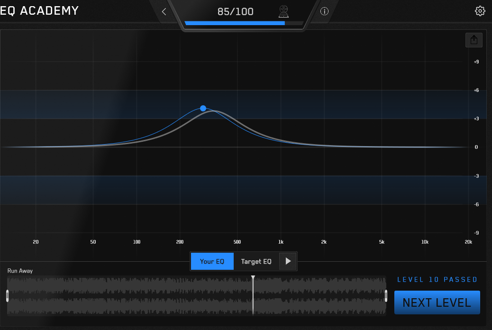Click the 85/100 score text

pyautogui.click(x=235, y=12)
